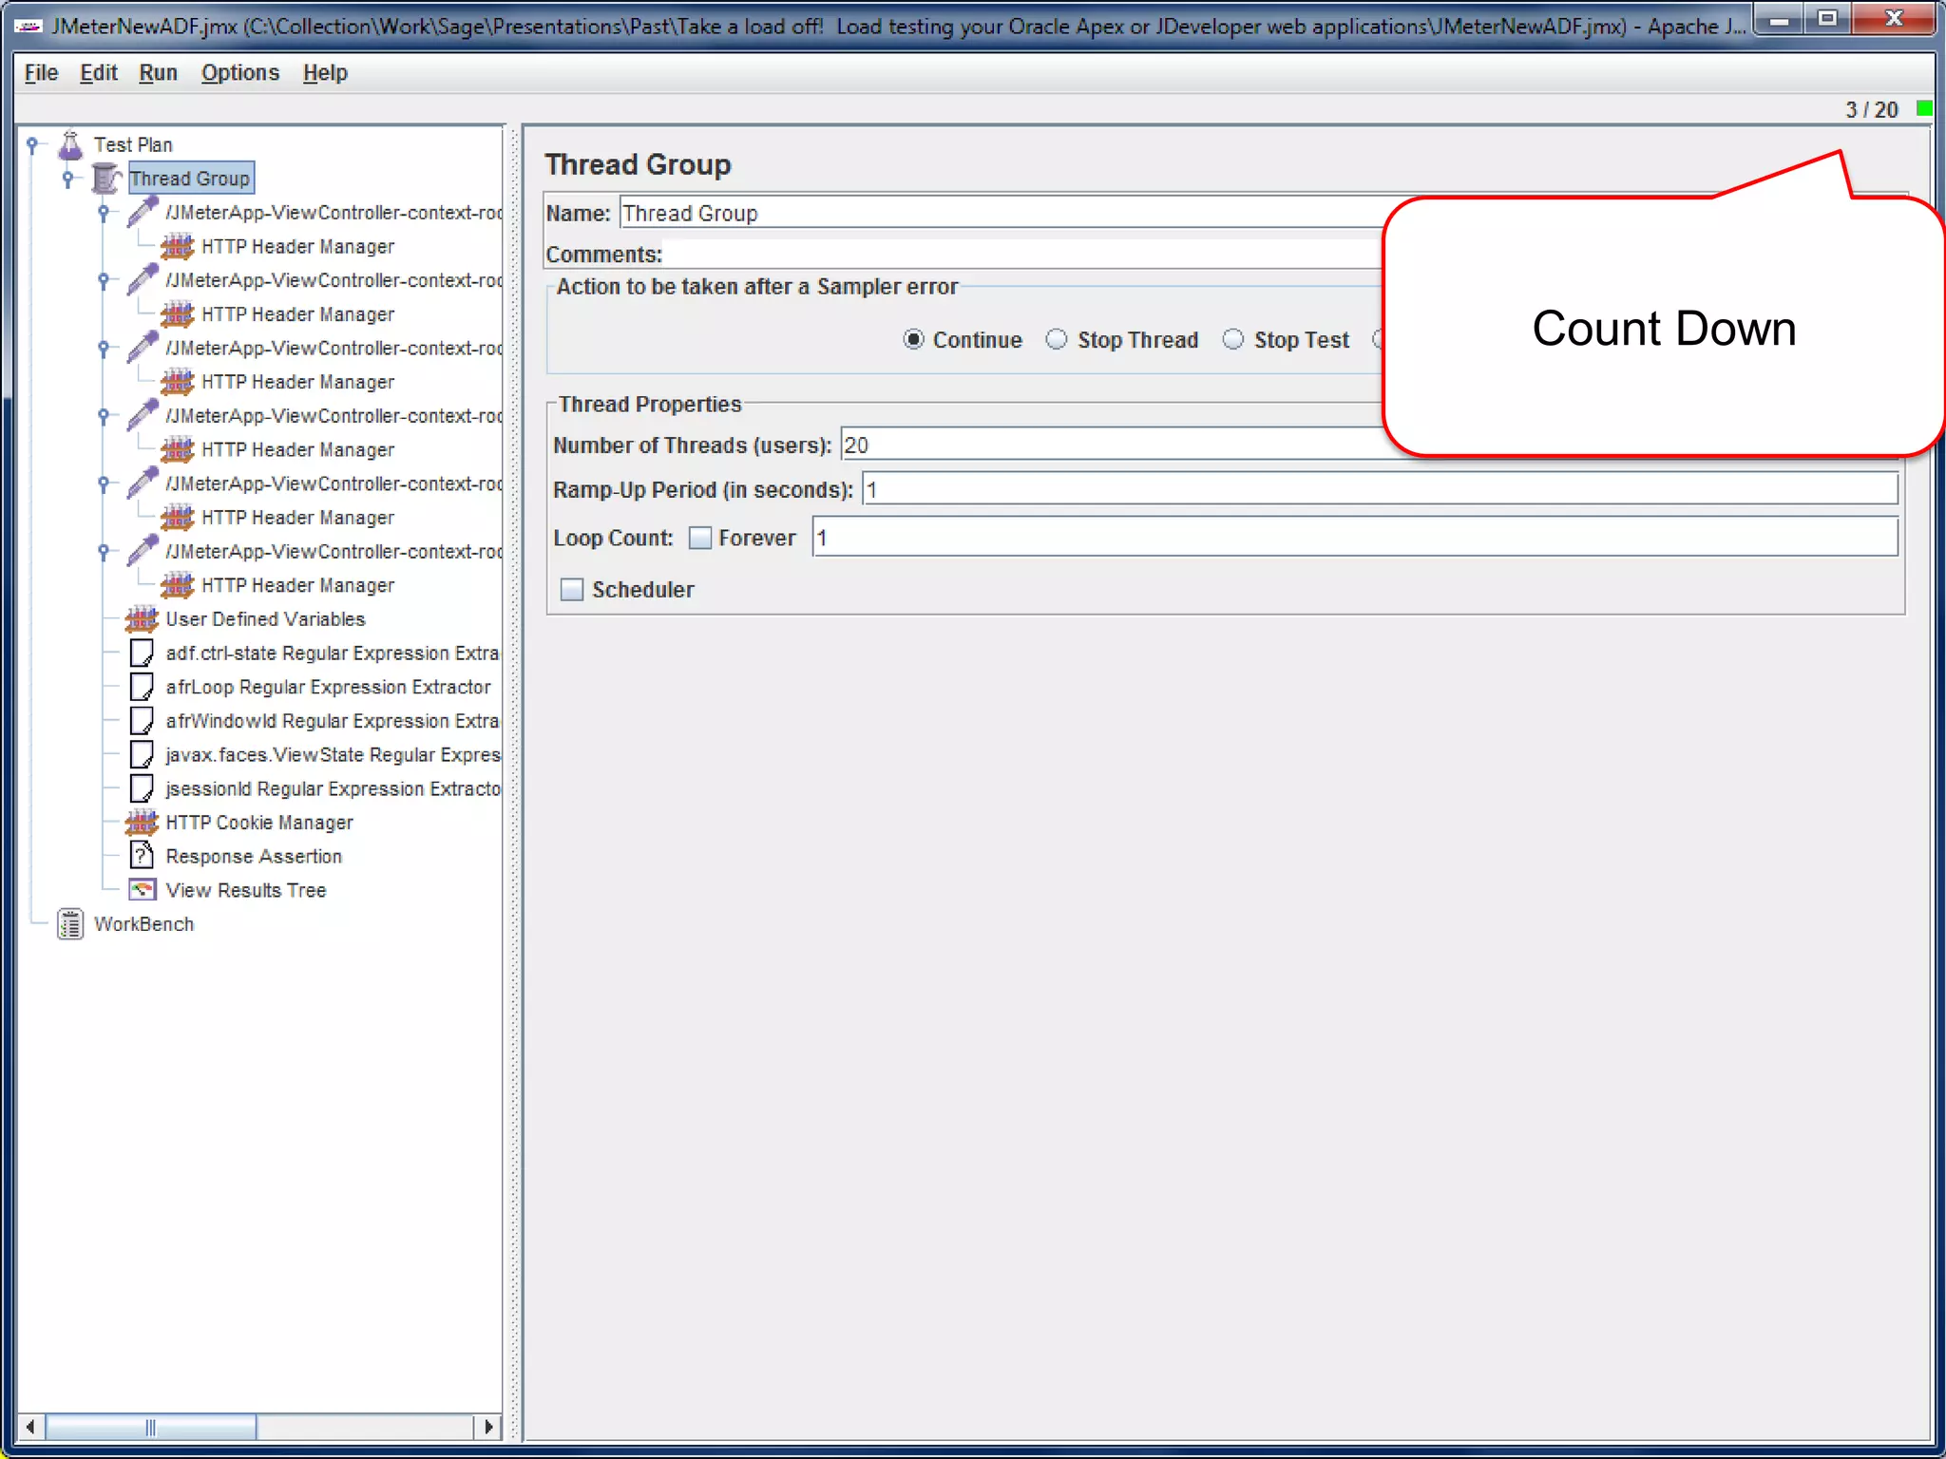Enable the Scheduler checkbox
The height and width of the screenshot is (1459, 1946).
(572, 590)
